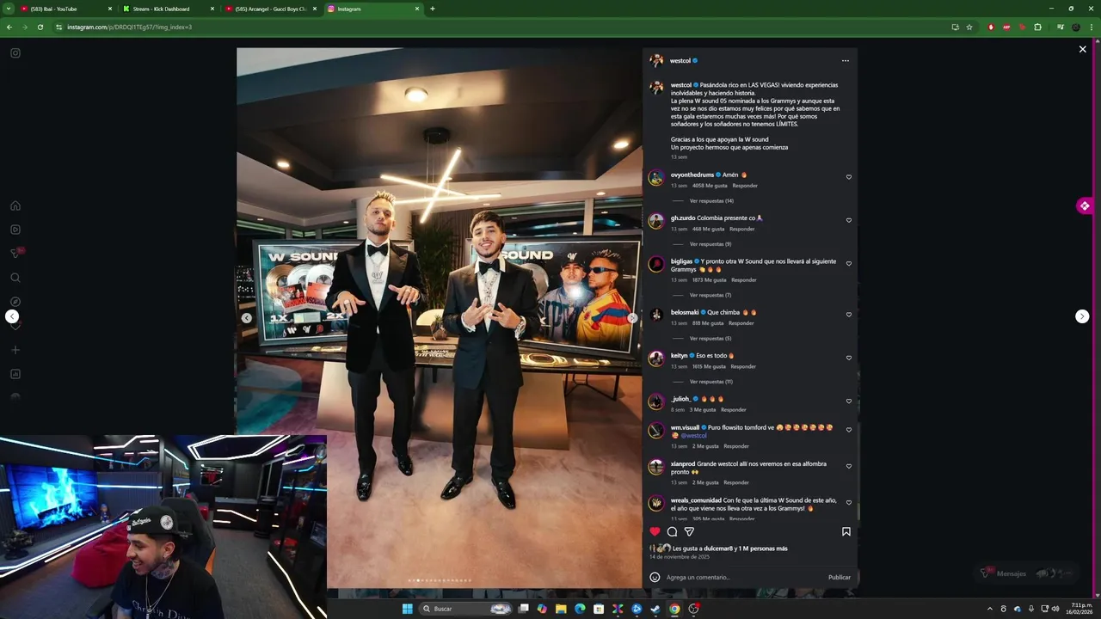Like the keityn comment
The image size is (1101, 619).
(849, 358)
